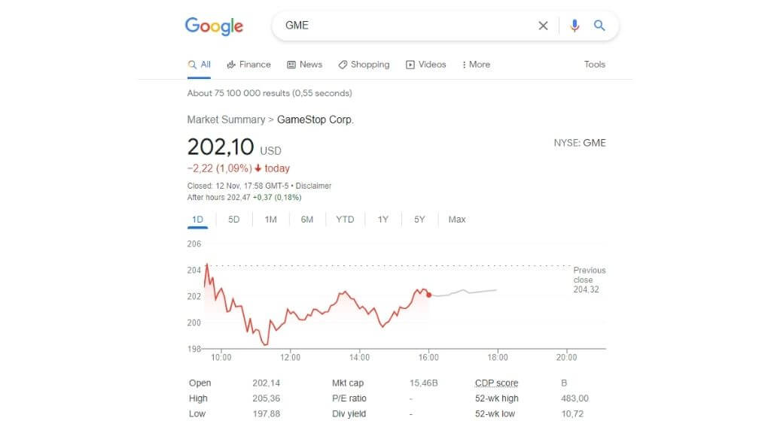The height and width of the screenshot is (433, 771).
Task: Open the Finance search tab
Action: tap(248, 65)
